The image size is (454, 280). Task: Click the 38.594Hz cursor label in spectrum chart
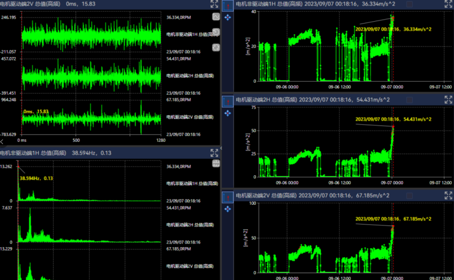pos(37,178)
